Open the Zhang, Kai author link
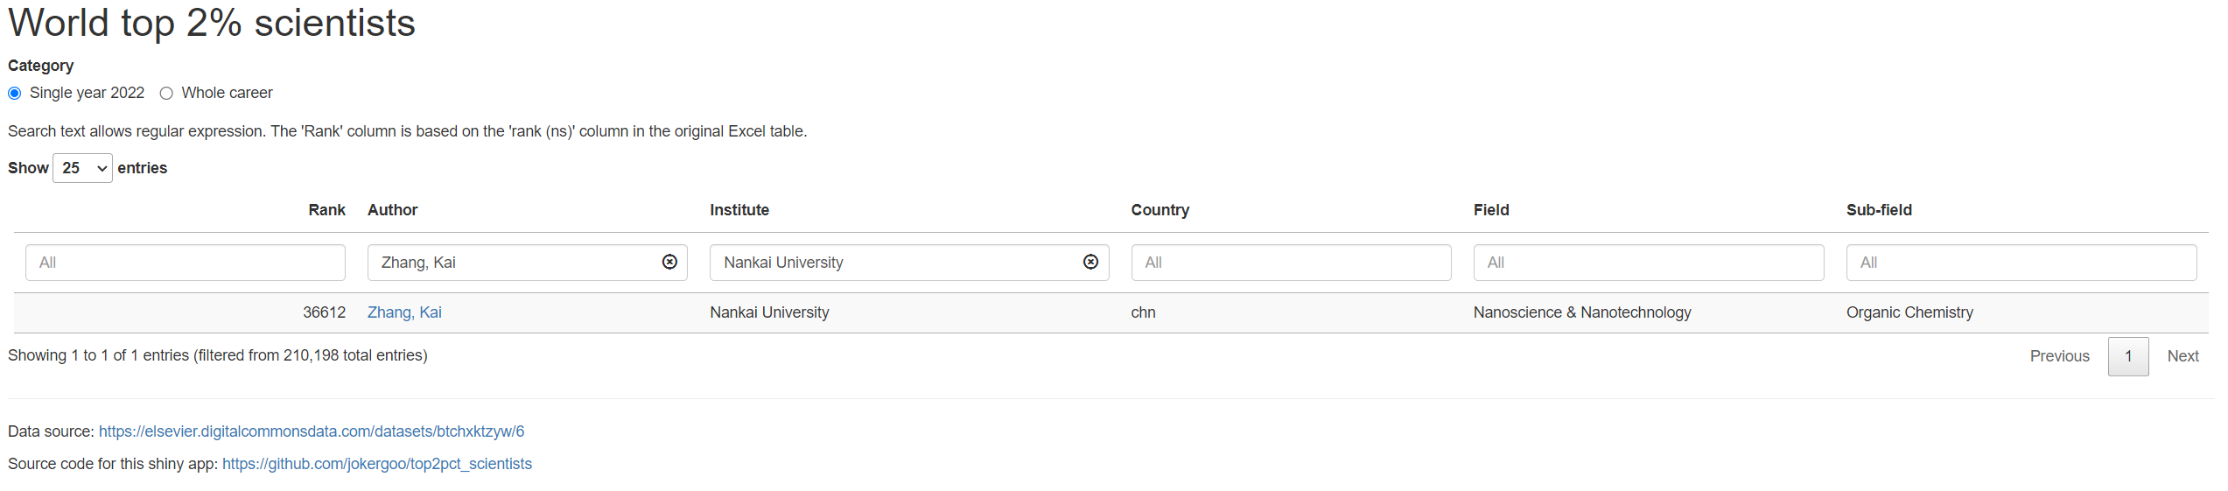Viewport: 2228px width, 491px height. [404, 312]
